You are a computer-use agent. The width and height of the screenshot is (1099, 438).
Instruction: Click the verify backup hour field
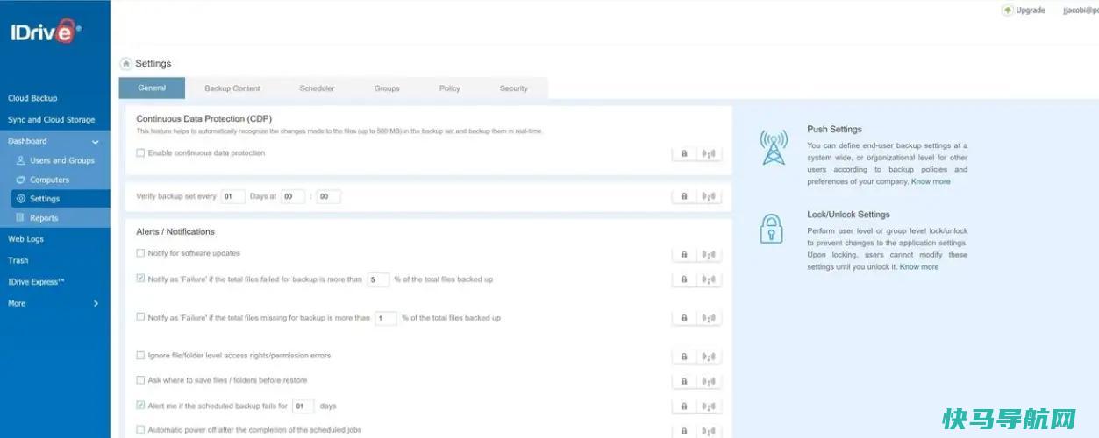click(x=293, y=197)
